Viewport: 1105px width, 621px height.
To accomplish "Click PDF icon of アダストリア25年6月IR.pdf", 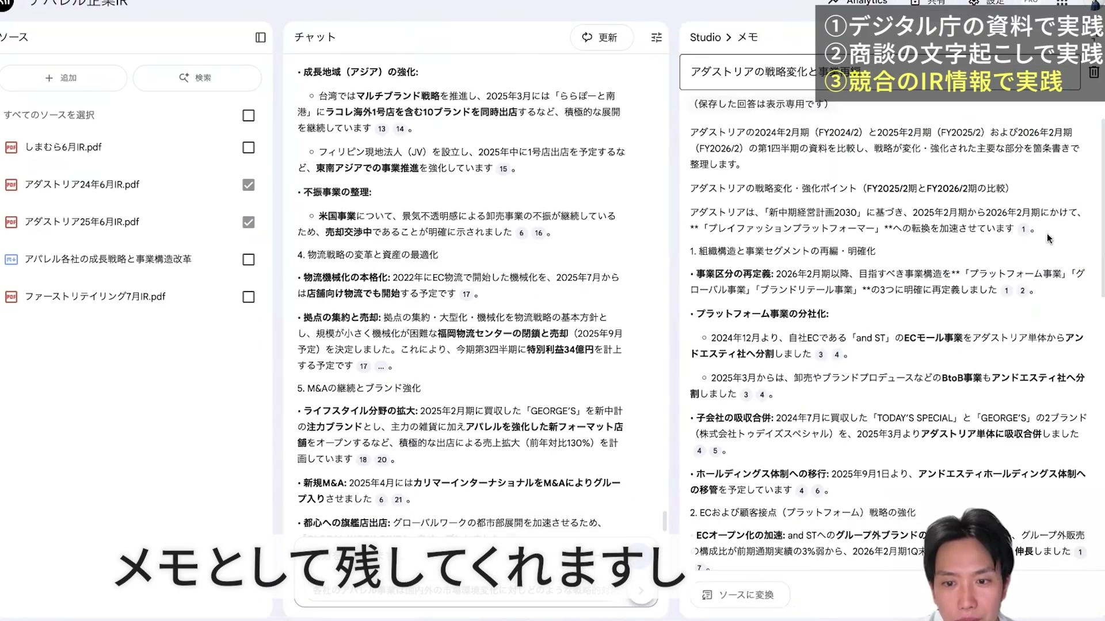I will point(11,223).
